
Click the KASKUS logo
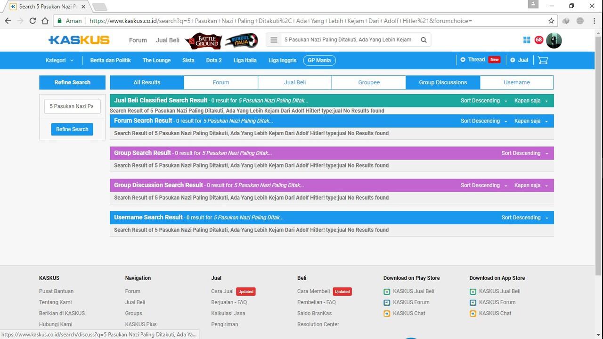coord(79,40)
